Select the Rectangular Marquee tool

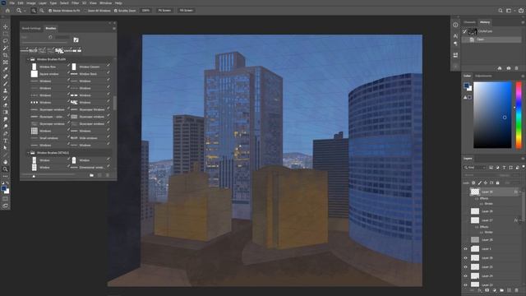(x=6, y=34)
